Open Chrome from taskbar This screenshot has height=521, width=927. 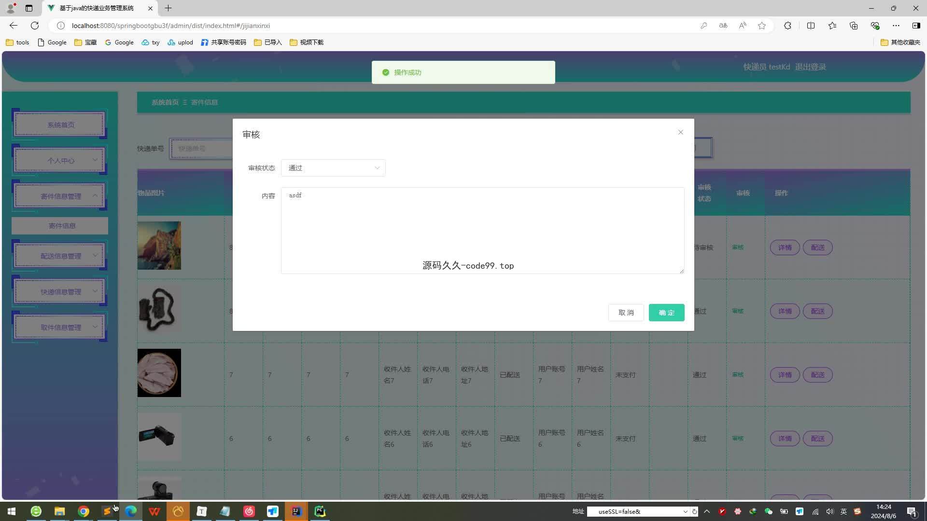(84, 511)
